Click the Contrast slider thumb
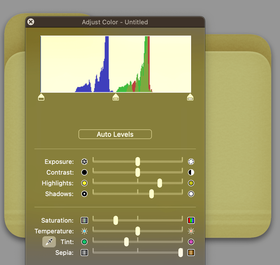 pyautogui.click(x=138, y=172)
